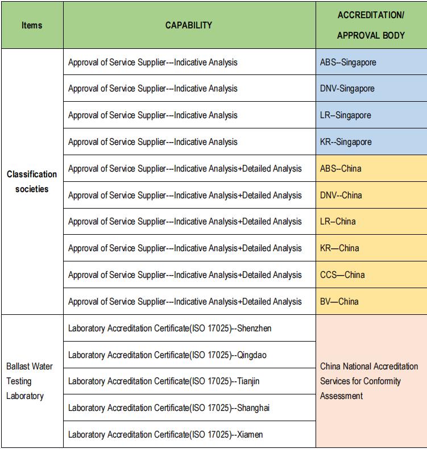
Task: Select the ISO 17025 Tianjin certificate row
Action: [189, 381]
